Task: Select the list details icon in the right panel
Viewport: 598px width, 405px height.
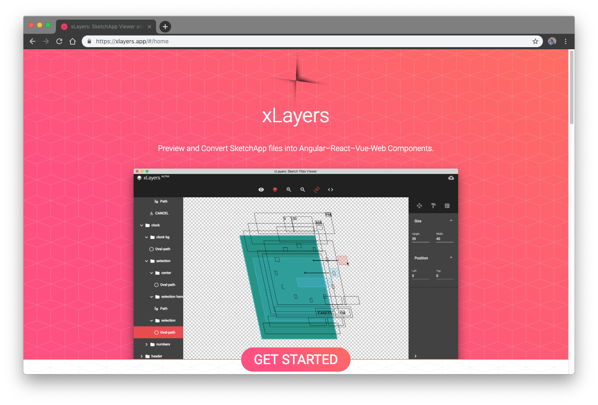Action: [447, 206]
